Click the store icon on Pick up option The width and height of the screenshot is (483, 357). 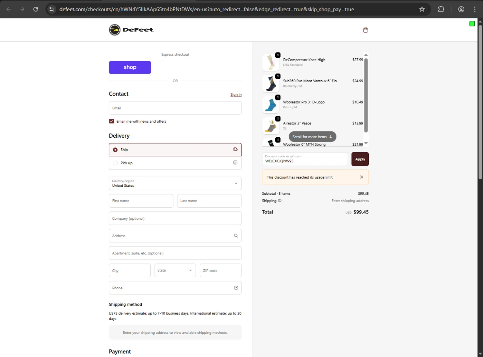pos(235,163)
